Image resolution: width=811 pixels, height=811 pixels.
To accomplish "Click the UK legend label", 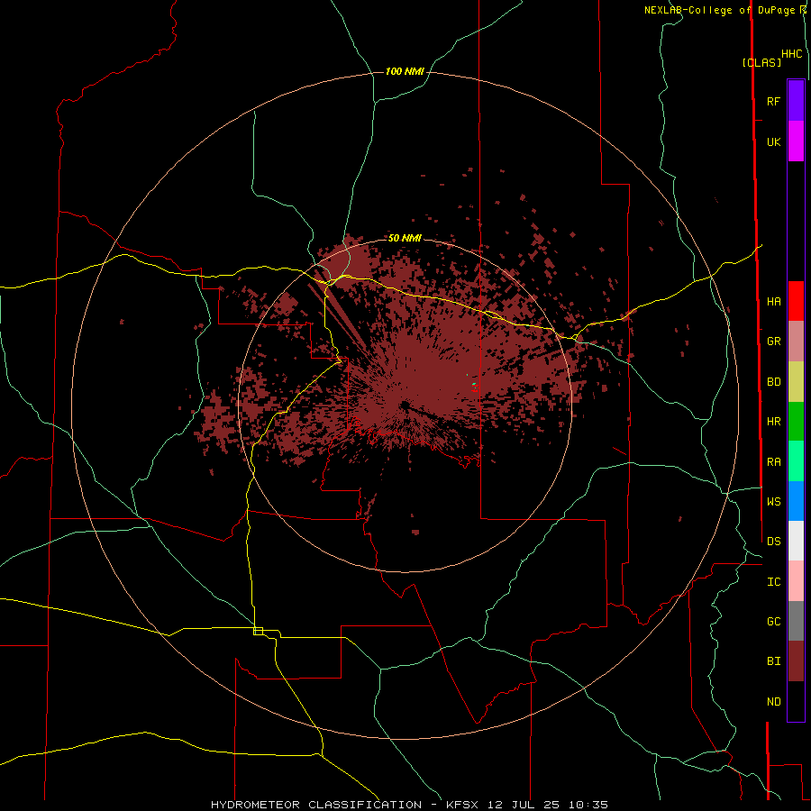I will point(773,141).
